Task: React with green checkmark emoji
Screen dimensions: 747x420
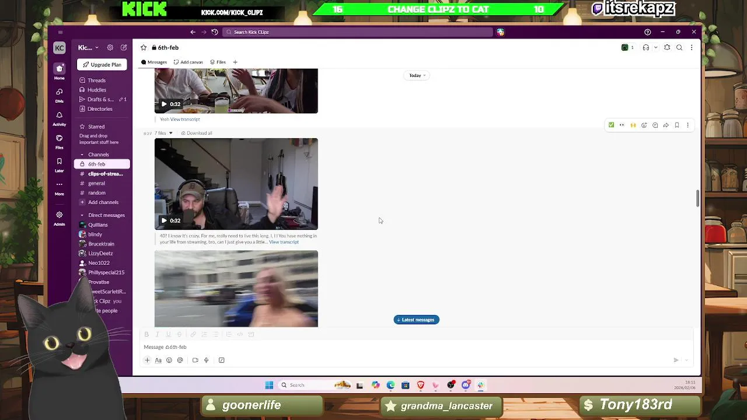Action: tap(611, 125)
